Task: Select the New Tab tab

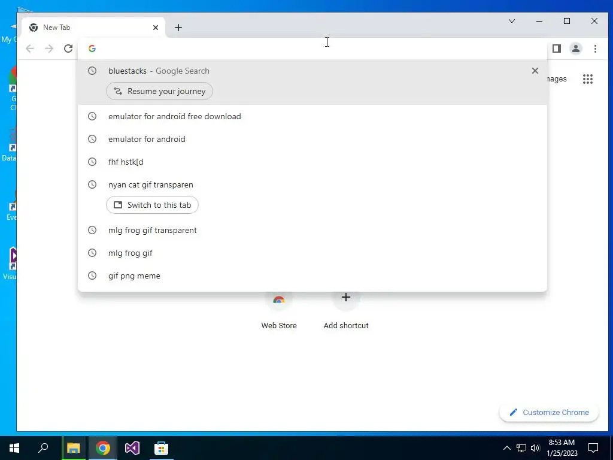Action: coord(93,28)
